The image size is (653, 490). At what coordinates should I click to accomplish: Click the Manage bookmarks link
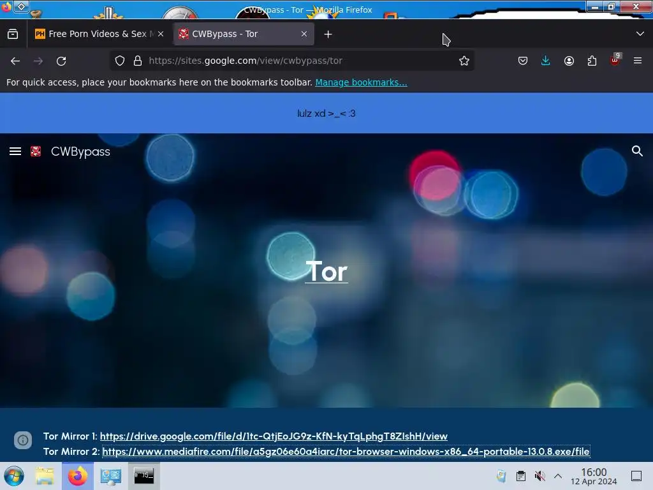tap(361, 82)
